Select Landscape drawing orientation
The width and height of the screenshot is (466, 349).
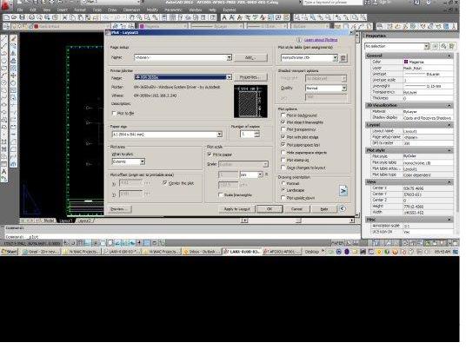point(283,190)
